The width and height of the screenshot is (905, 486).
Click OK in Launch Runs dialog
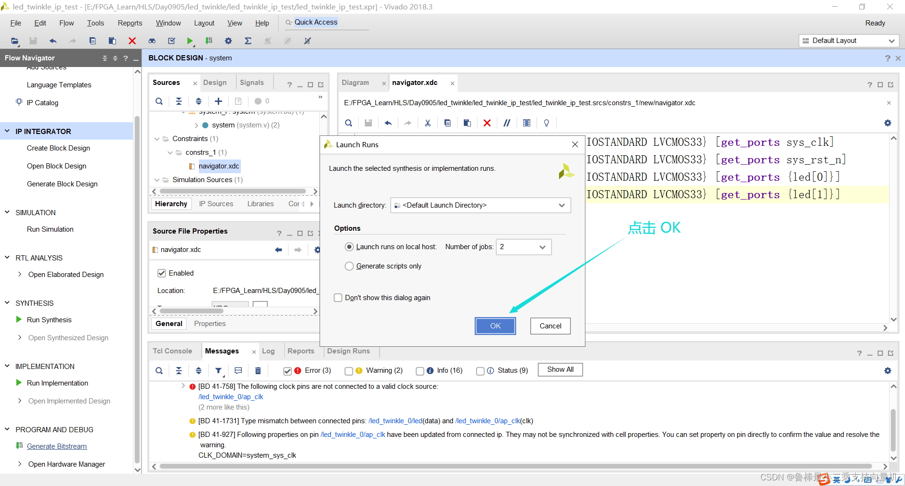click(x=495, y=326)
